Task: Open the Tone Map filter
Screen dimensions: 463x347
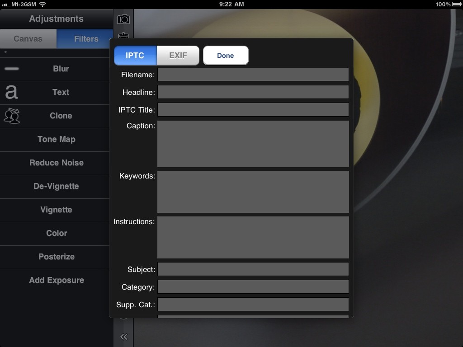Action: click(x=57, y=139)
